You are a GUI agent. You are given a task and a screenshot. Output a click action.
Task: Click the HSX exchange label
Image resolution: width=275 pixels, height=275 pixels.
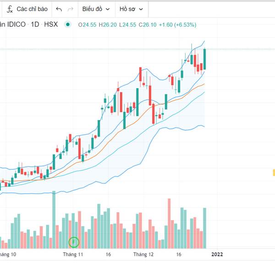click(x=51, y=24)
